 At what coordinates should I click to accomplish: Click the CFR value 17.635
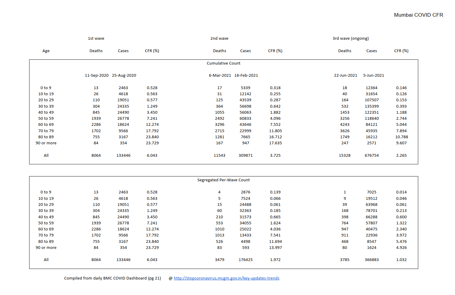275,143
